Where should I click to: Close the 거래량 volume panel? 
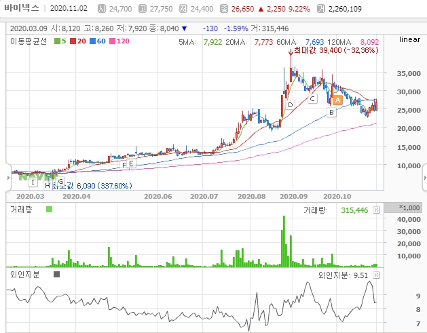tap(376, 210)
